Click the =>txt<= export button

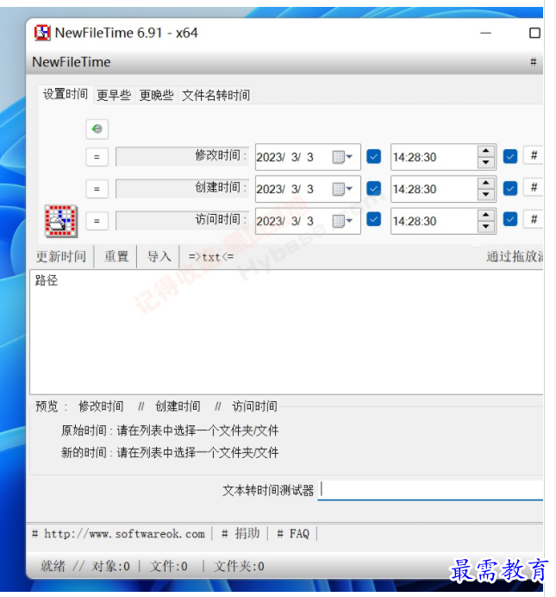211,257
